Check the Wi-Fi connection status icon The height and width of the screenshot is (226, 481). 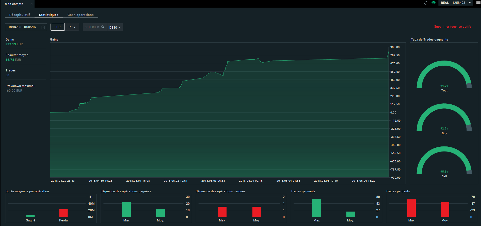(x=434, y=3)
